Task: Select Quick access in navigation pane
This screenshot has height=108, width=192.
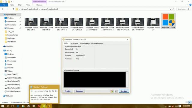Action: 11,15
